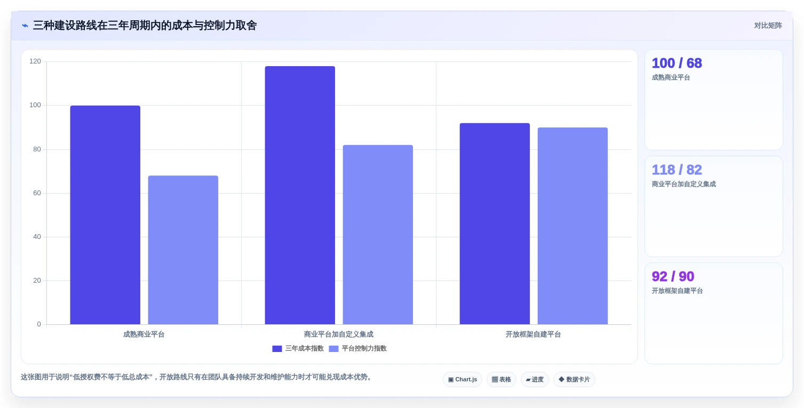804x408 pixels.
Task: Click the 成熟商业平台 x-axis label
Action: pos(144,334)
